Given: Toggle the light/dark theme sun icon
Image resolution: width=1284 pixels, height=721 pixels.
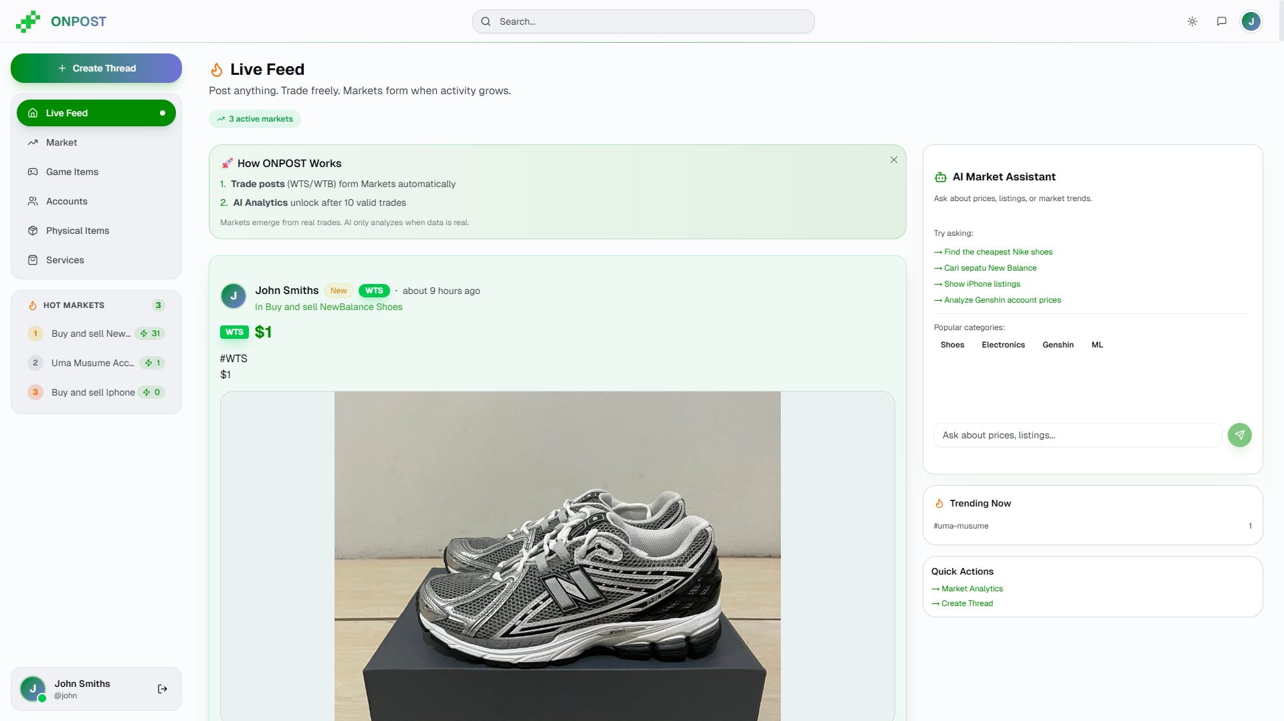Looking at the screenshot, I should click(x=1192, y=21).
